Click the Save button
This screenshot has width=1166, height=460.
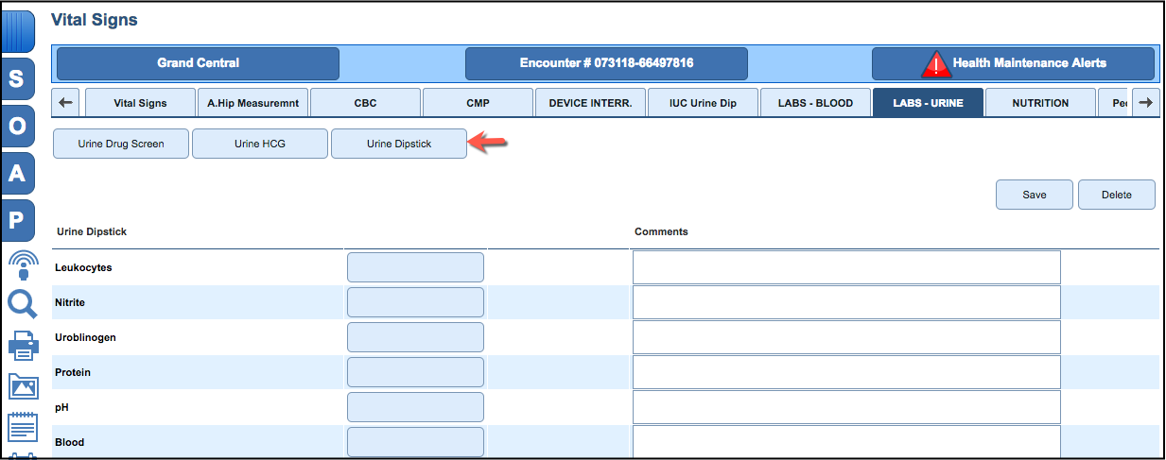coord(1034,195)
